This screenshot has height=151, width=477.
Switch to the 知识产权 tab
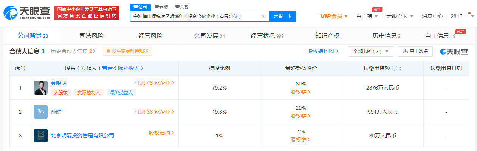pyautogui.click(x=327, y=36)
